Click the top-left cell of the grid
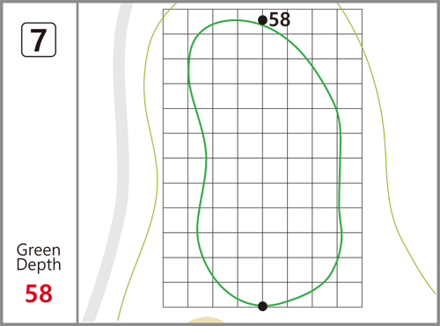This screenshot has height=326, width=440. [x=175, y=21]
